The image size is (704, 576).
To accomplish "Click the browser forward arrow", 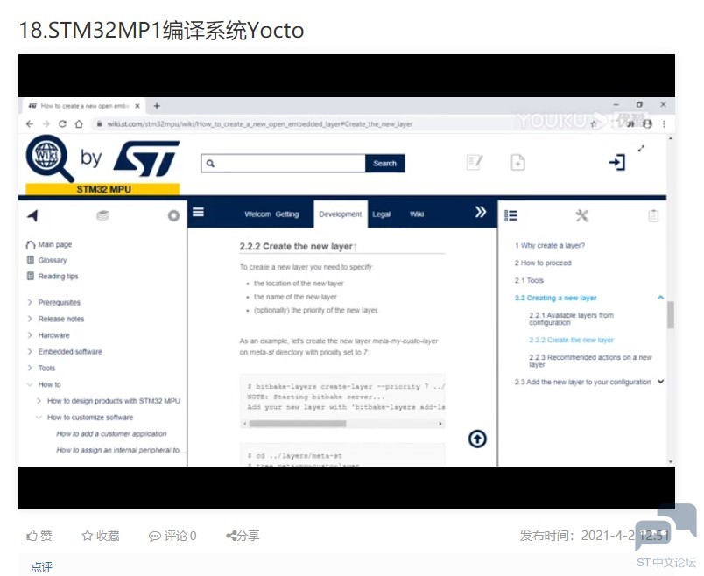I will click(46, 124).
